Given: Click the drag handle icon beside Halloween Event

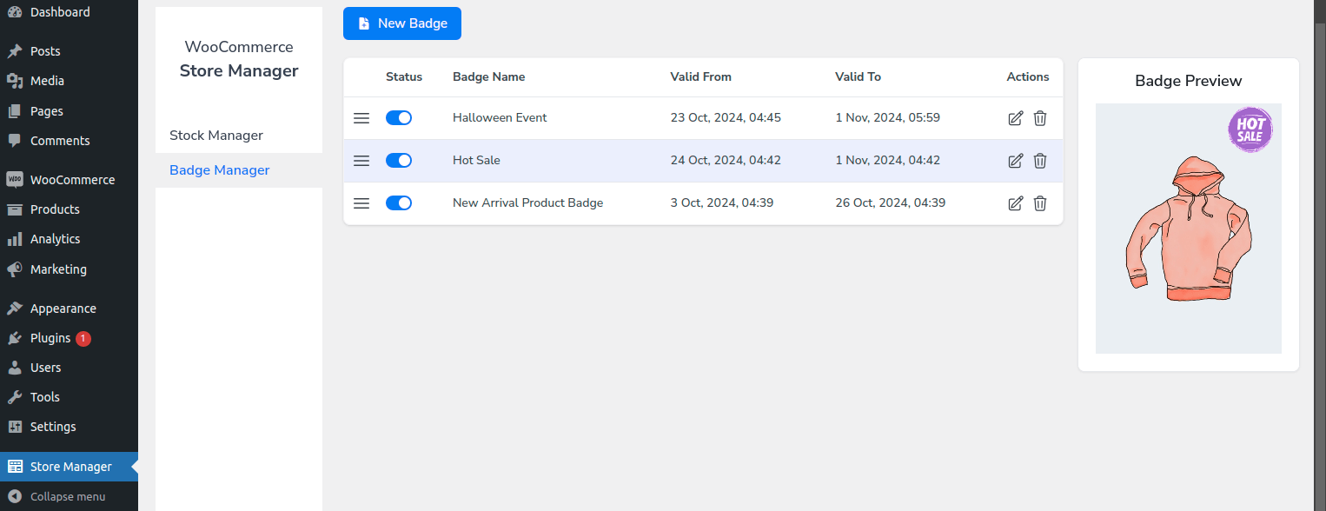Looking at the screenshot, I should [361, 117].
